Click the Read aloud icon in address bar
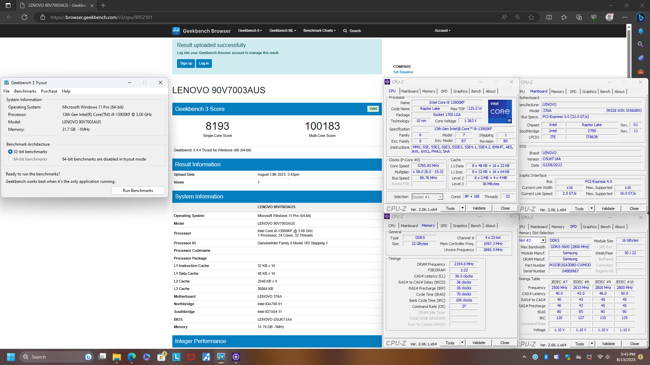Image resolution: width=650 pixels, height=365 pixels. point(504,17)
